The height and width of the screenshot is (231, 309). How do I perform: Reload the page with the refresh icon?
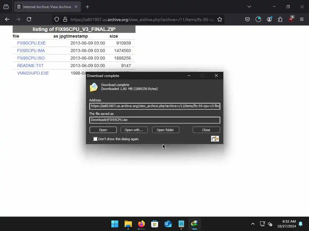click(29, 19)
